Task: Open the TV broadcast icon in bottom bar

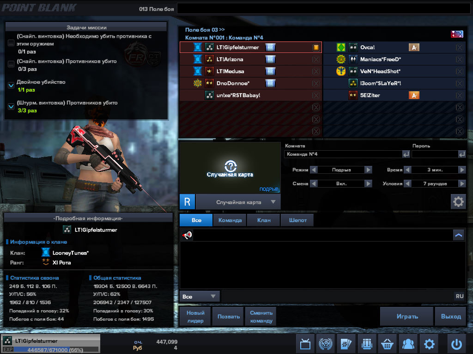Action: (x=305, y=344)
